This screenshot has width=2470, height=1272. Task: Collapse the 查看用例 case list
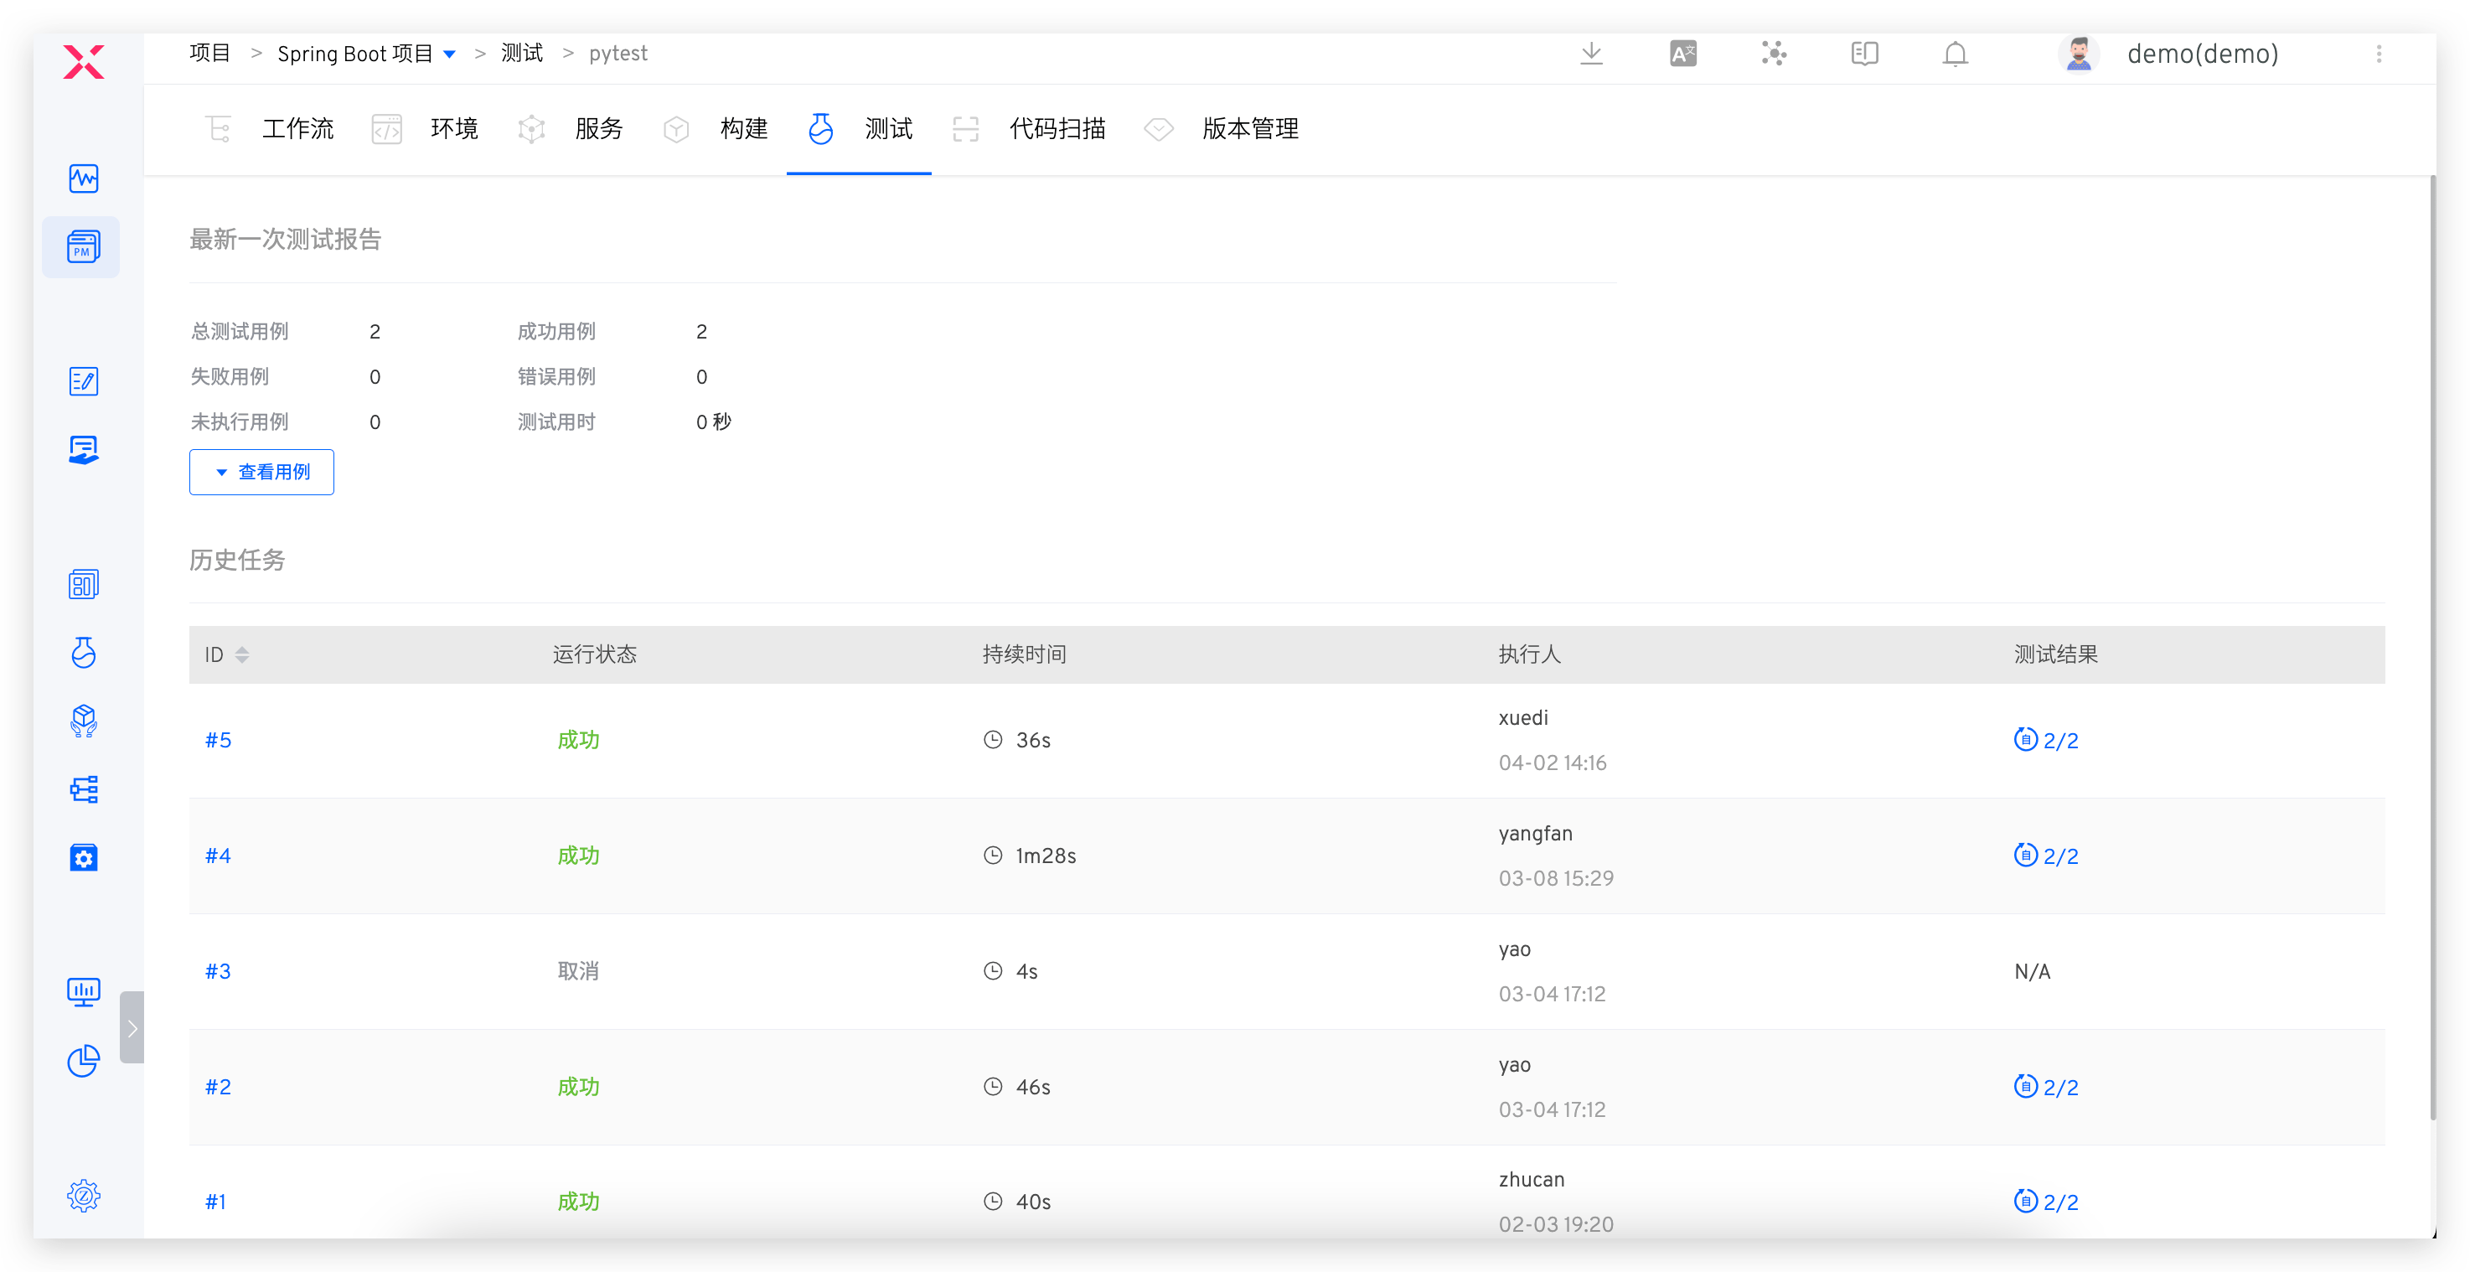(x=261, y=472)
